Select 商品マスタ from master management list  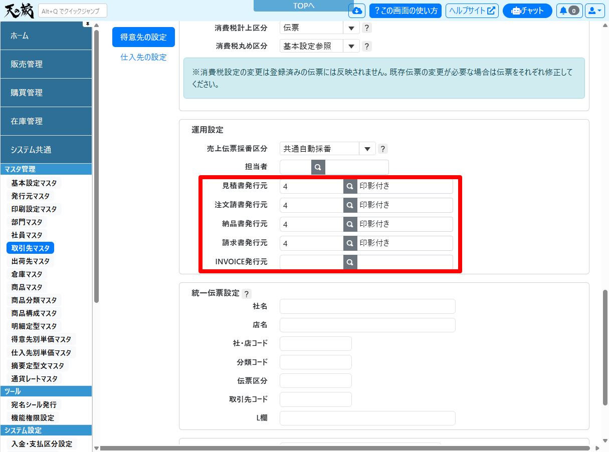[27, 287]
